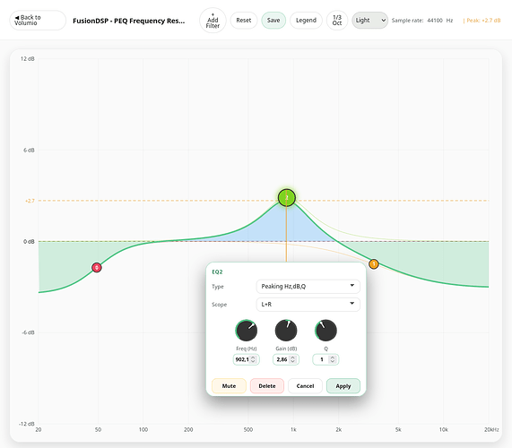The height and width of the screenshot is (448, 512).
Task: Click the Reset button
Action: point(244,21)
